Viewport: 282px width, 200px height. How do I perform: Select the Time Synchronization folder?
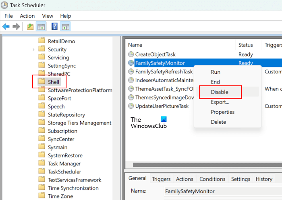coord(73,188)
